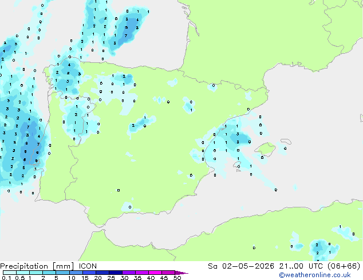
Task: Click the 35–40 mm legend swatch
Action: tap(142, 273)
